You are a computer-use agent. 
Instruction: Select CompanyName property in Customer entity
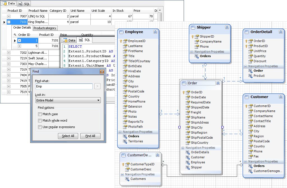(x=264, y=111)
